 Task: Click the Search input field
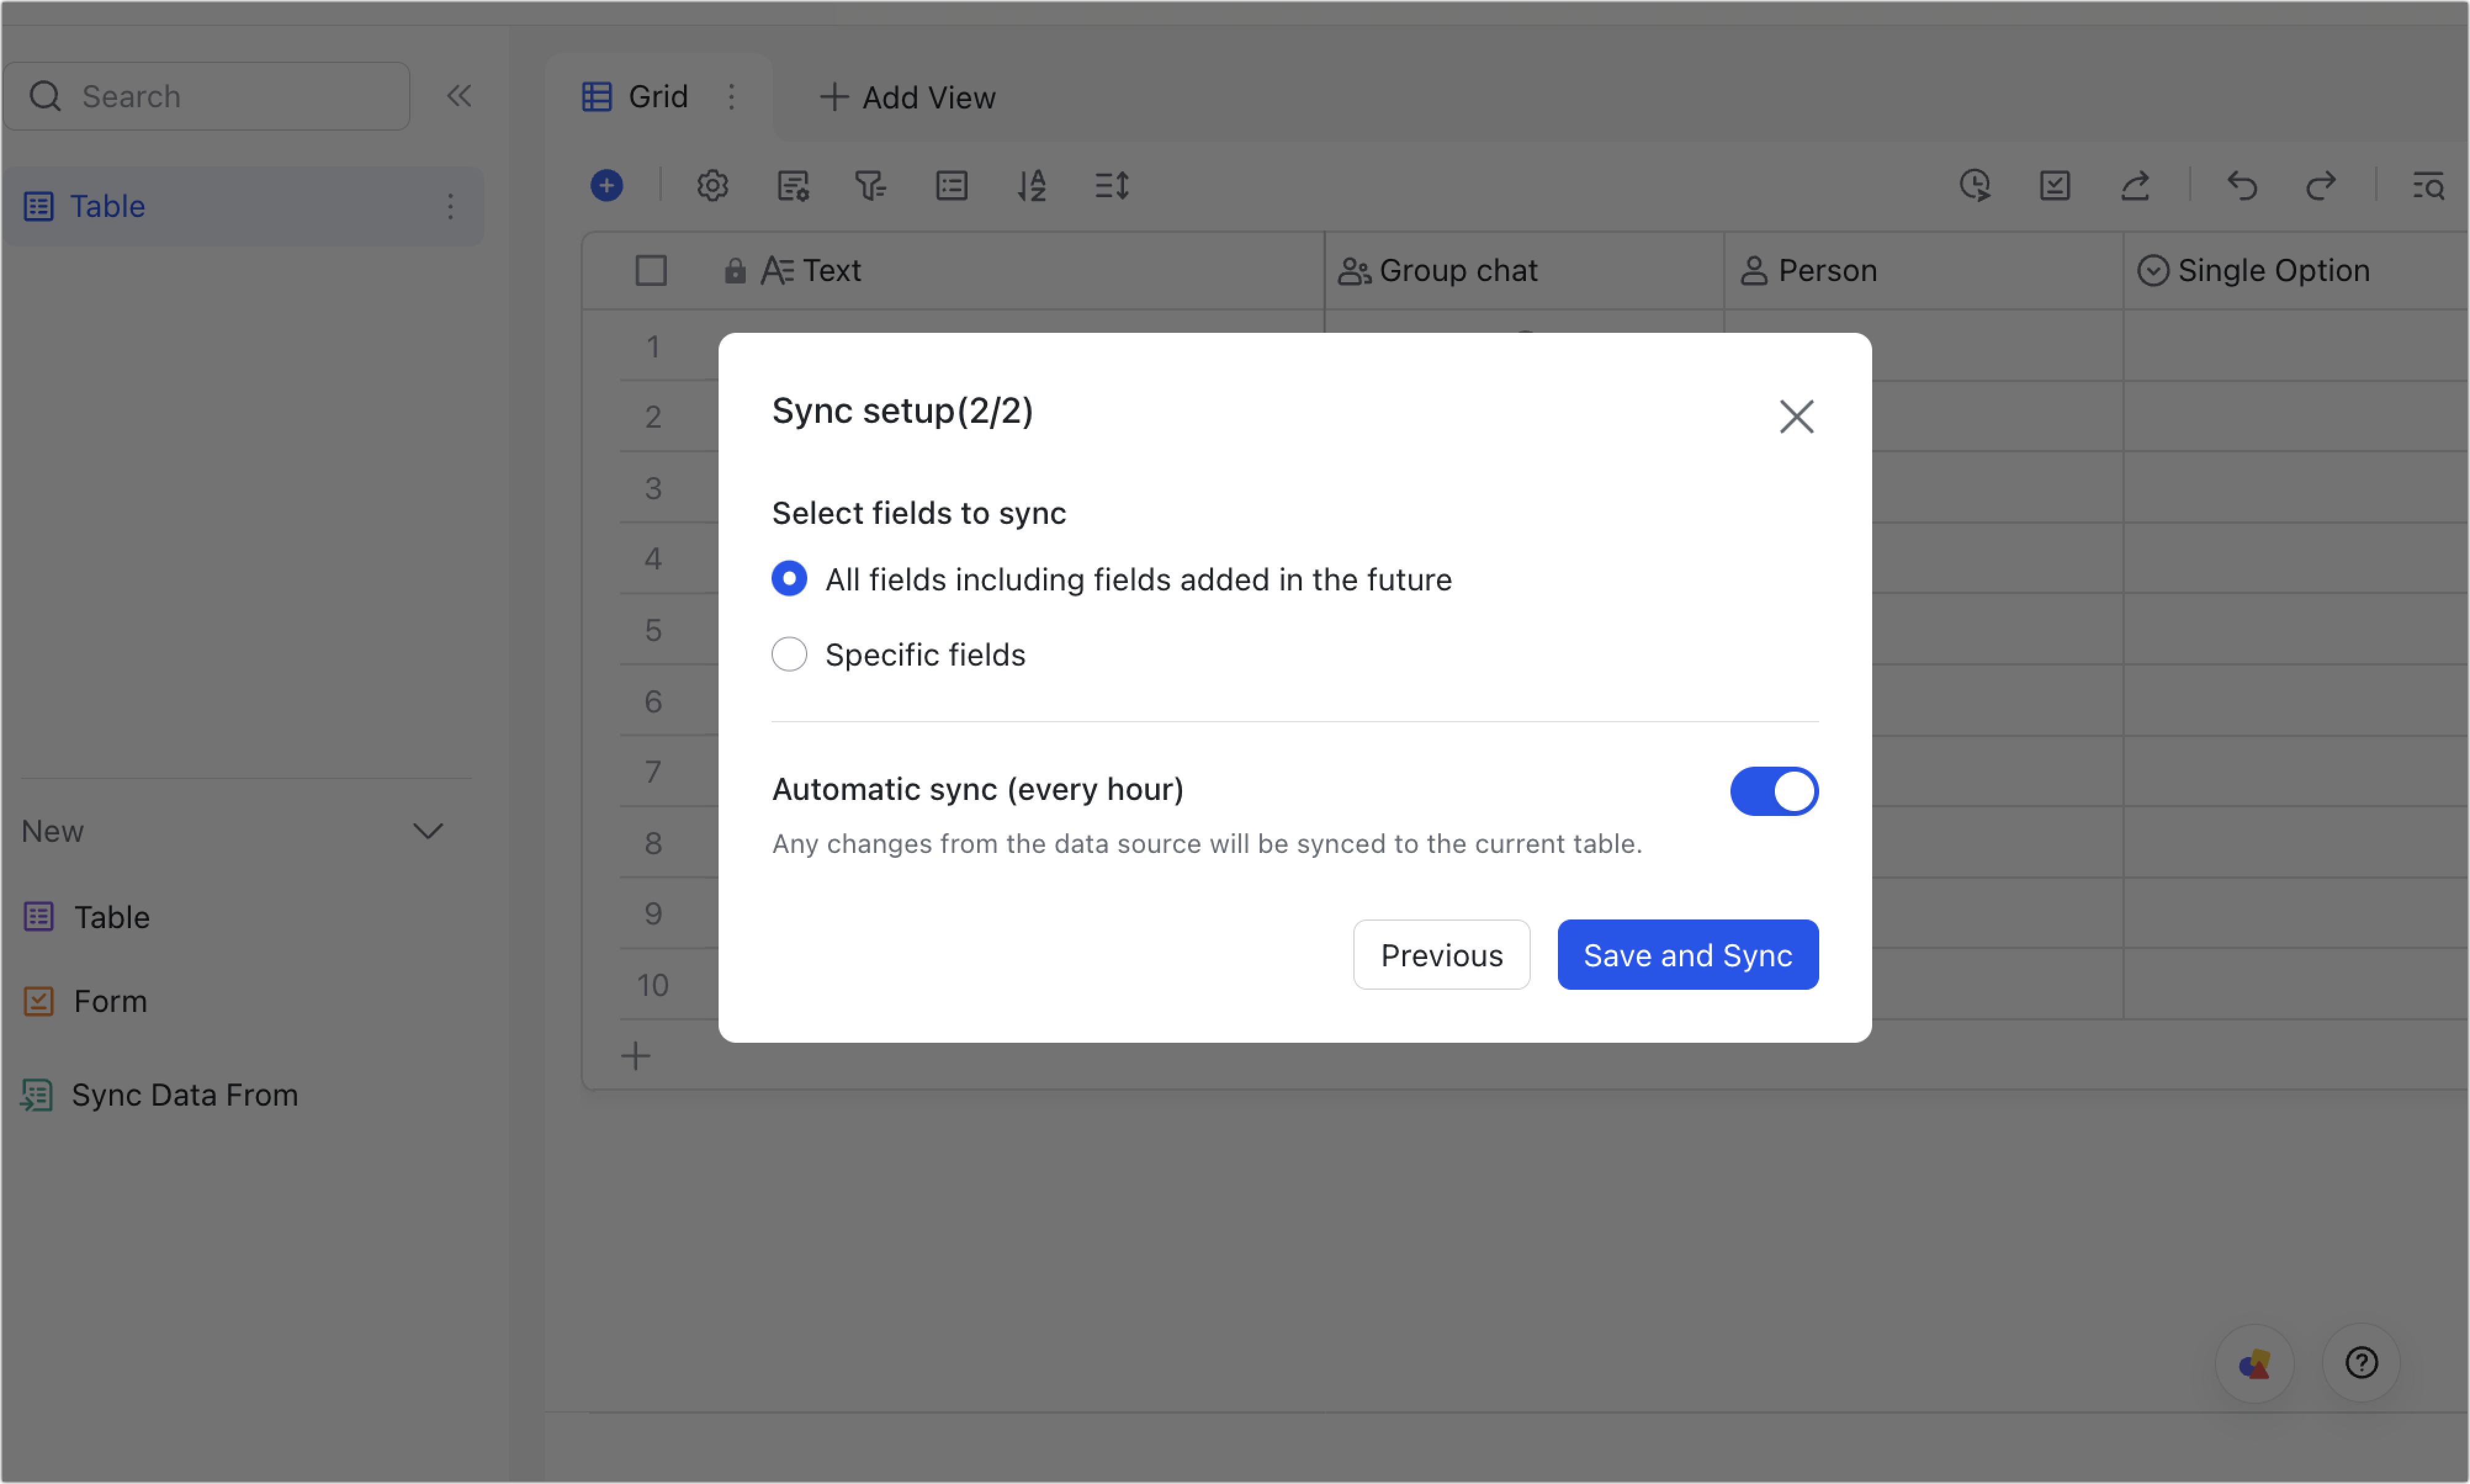pyautogui.click(x=207, y=95)
